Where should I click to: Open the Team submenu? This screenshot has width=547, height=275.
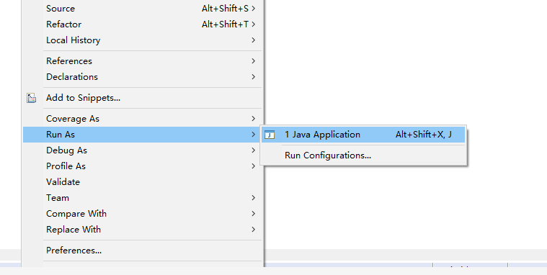click(x=142, y=198)
